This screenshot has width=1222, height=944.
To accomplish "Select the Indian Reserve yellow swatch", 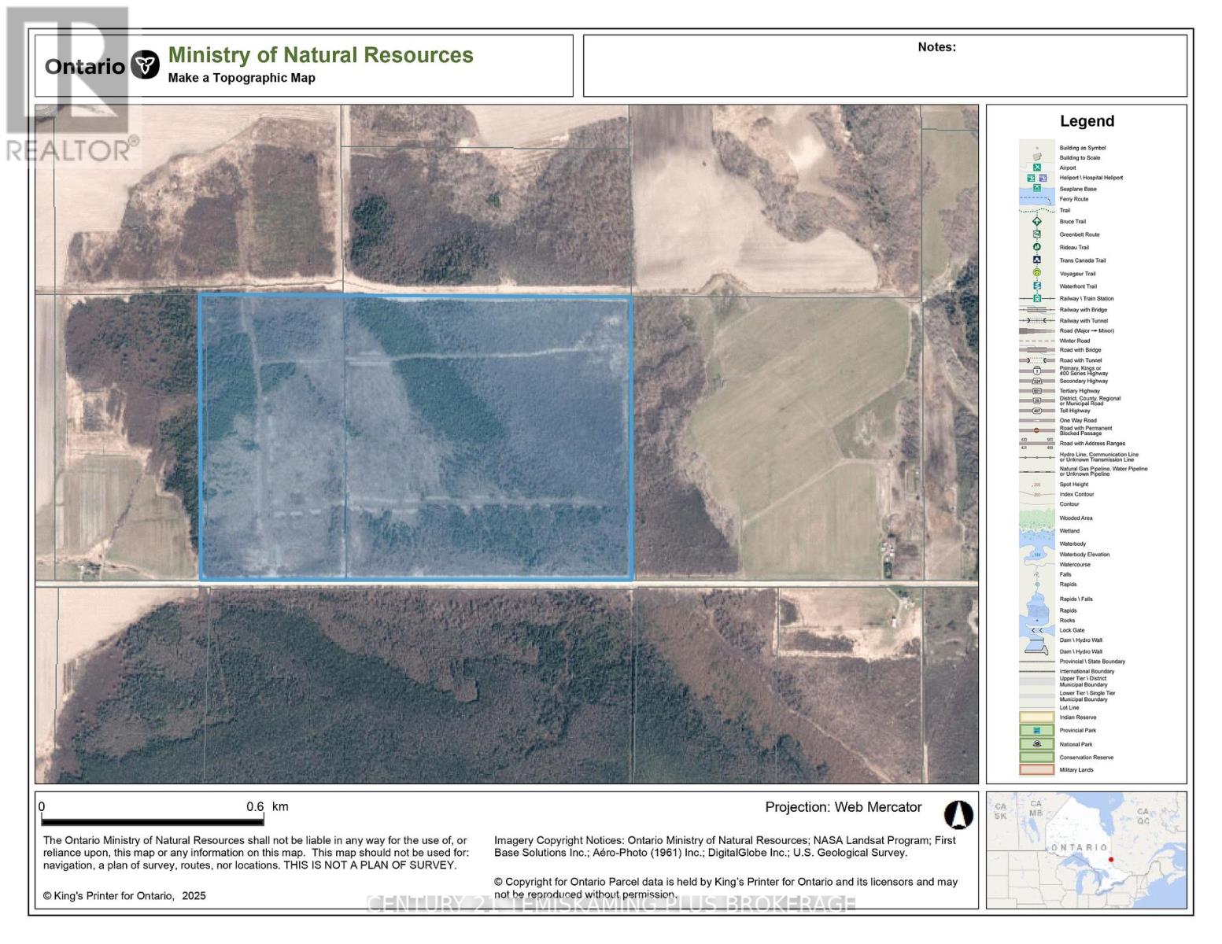I will (x=1037, y=717).
